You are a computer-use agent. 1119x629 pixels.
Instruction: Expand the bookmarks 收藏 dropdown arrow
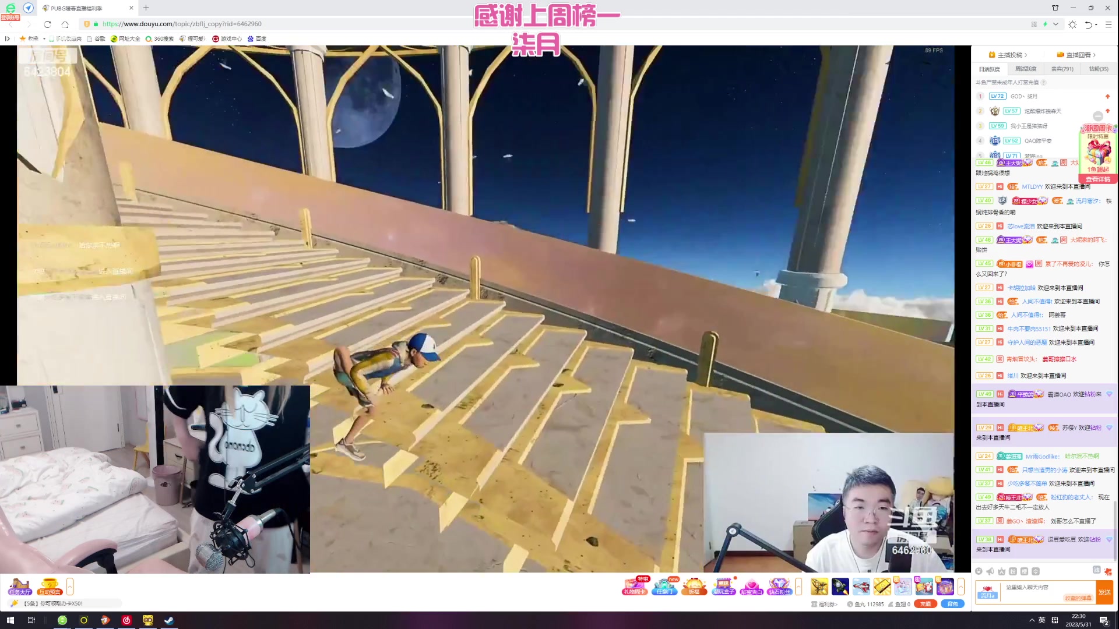point(44,39)
